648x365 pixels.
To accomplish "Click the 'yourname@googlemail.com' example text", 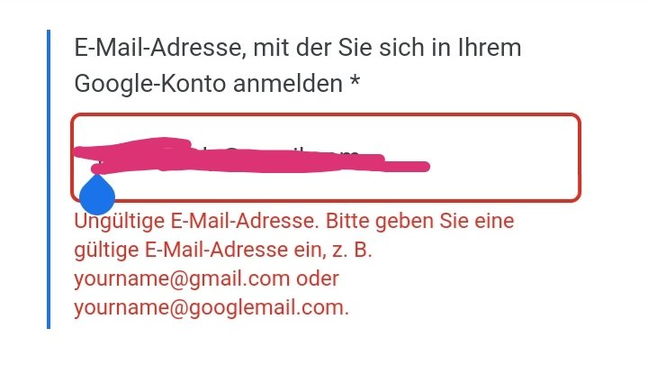I will point(211,307).
